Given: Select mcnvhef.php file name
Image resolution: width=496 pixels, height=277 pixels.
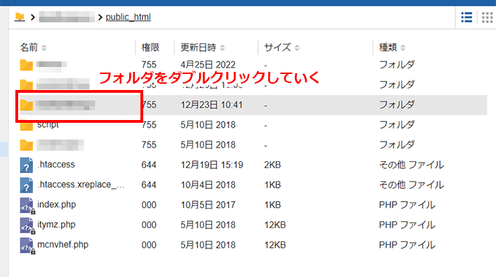Looking at the screenshot, I should (x=63, y=245).
